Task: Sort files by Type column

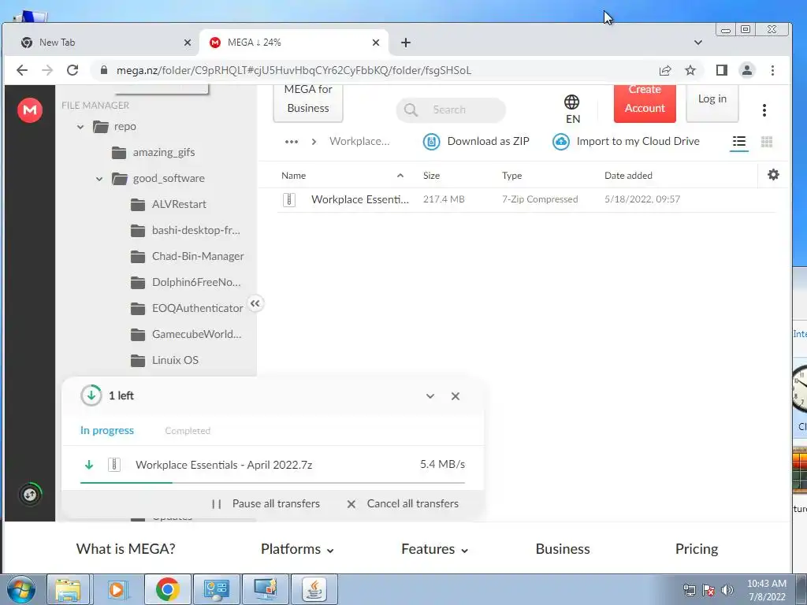Action: (x=511, y=176)
